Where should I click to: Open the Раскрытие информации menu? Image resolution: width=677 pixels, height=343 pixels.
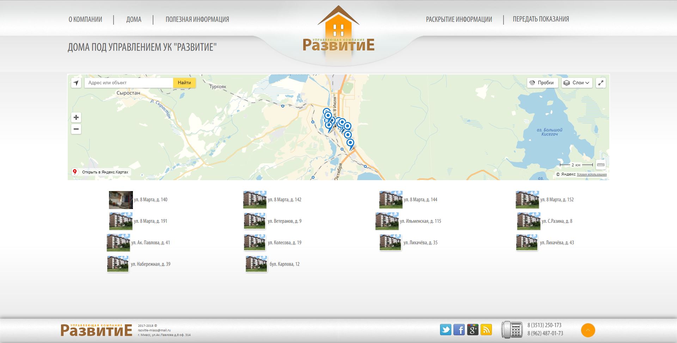(x=459, y=19)
